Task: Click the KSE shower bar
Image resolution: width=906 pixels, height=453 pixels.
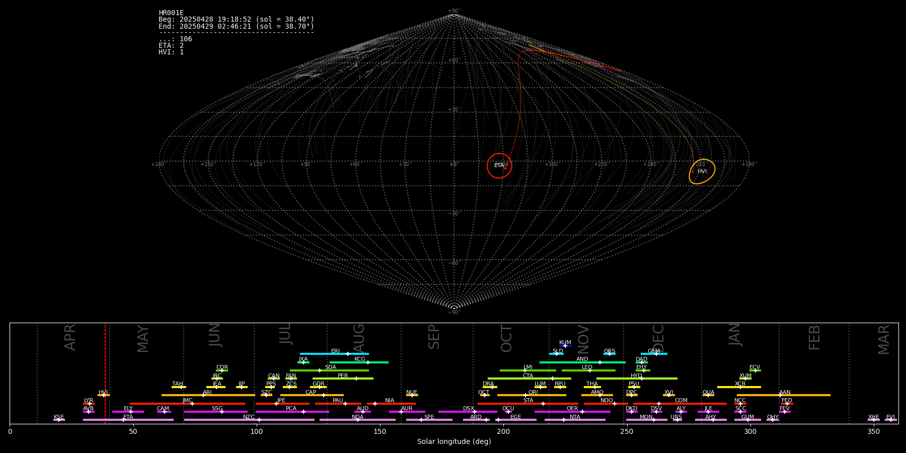Action: click(x=59, y=420)
